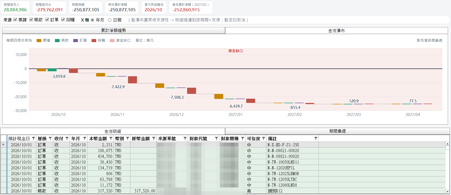
Task: Open filter icon on 原幣金額 column
Action: coord(154,138)
